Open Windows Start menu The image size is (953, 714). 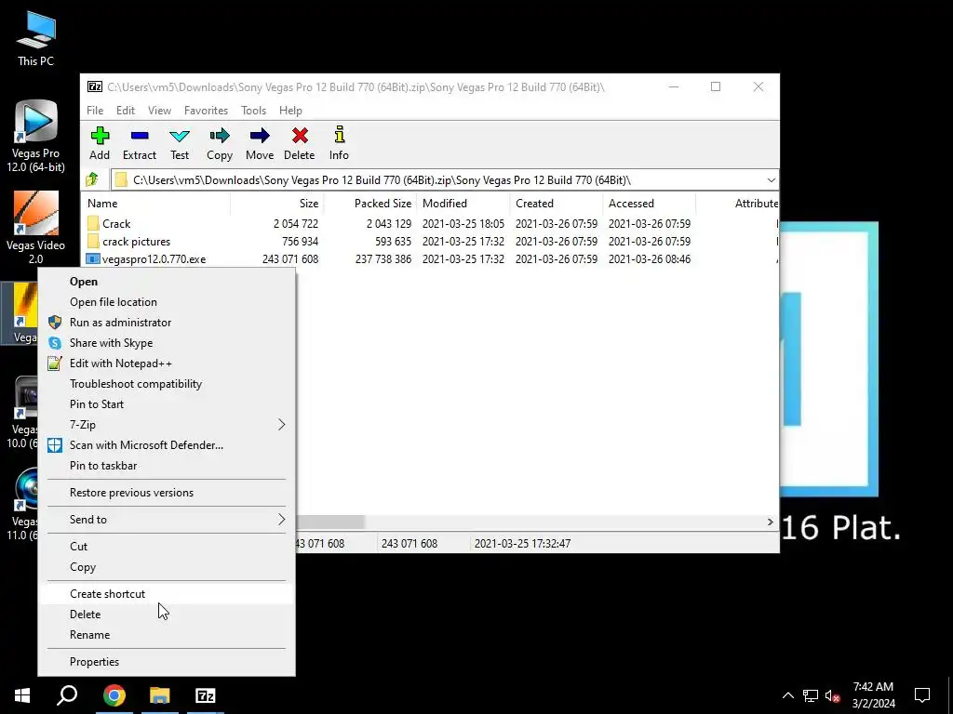click(22, 695)
